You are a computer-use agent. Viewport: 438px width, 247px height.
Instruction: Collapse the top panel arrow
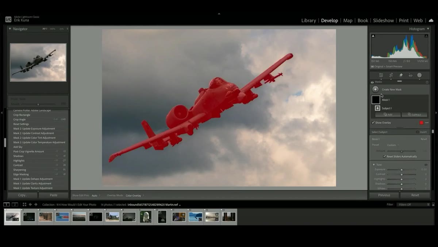coord(219,14)
